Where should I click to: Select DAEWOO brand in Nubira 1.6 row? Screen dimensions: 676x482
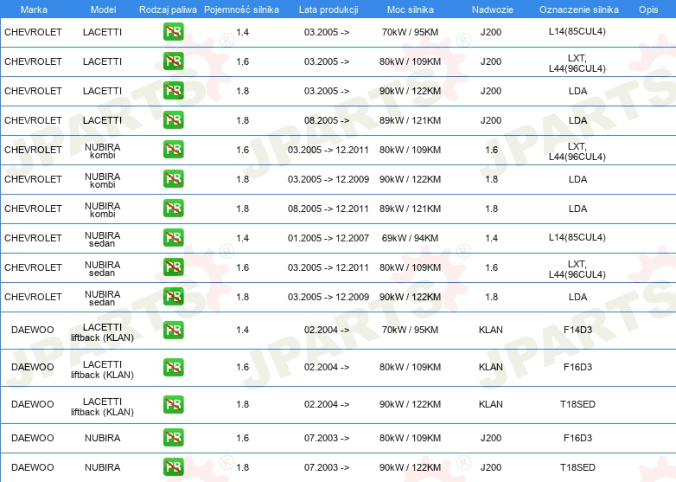[33, 438]
